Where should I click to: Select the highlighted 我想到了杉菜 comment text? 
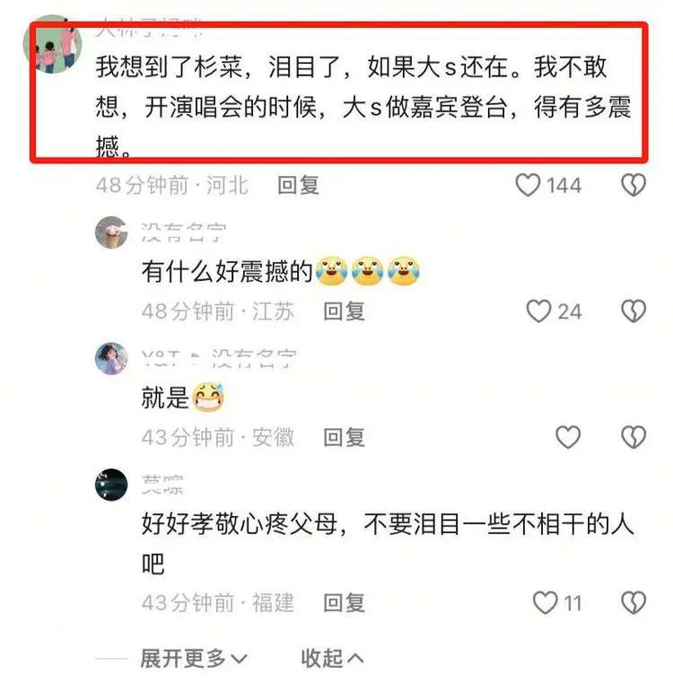coord(363,106)
